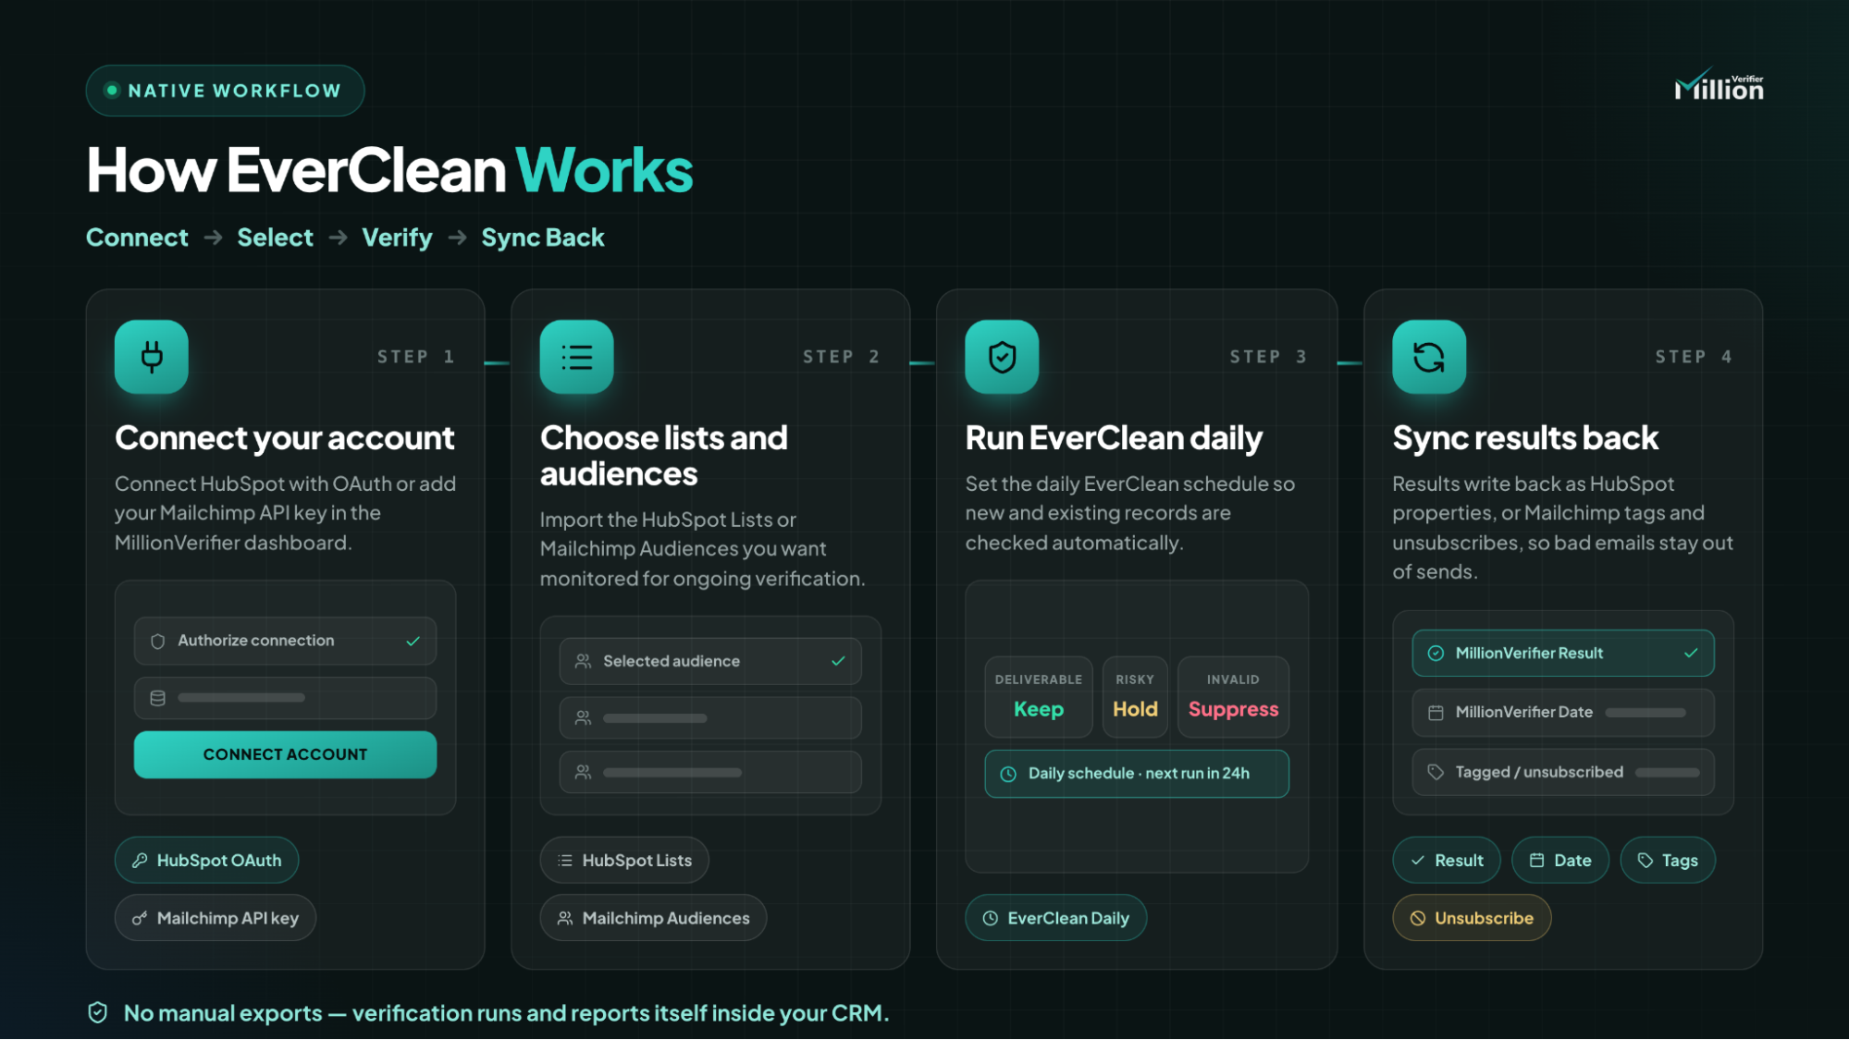This screenshot has height=1040, width=1849.
Task: Click the Mailchimp API key chip
Action: pyautogui.click(x=216, y=918)
